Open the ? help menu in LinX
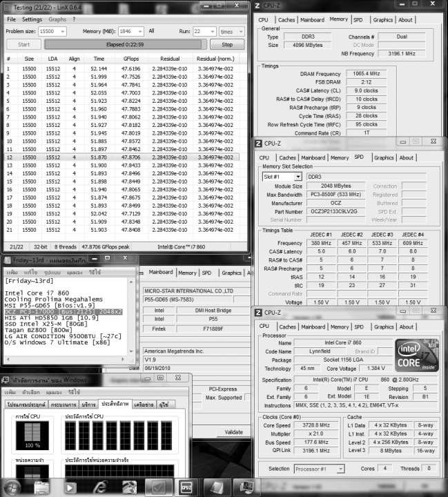The height and width of the screenshot is (497, 448). point(74,19)
